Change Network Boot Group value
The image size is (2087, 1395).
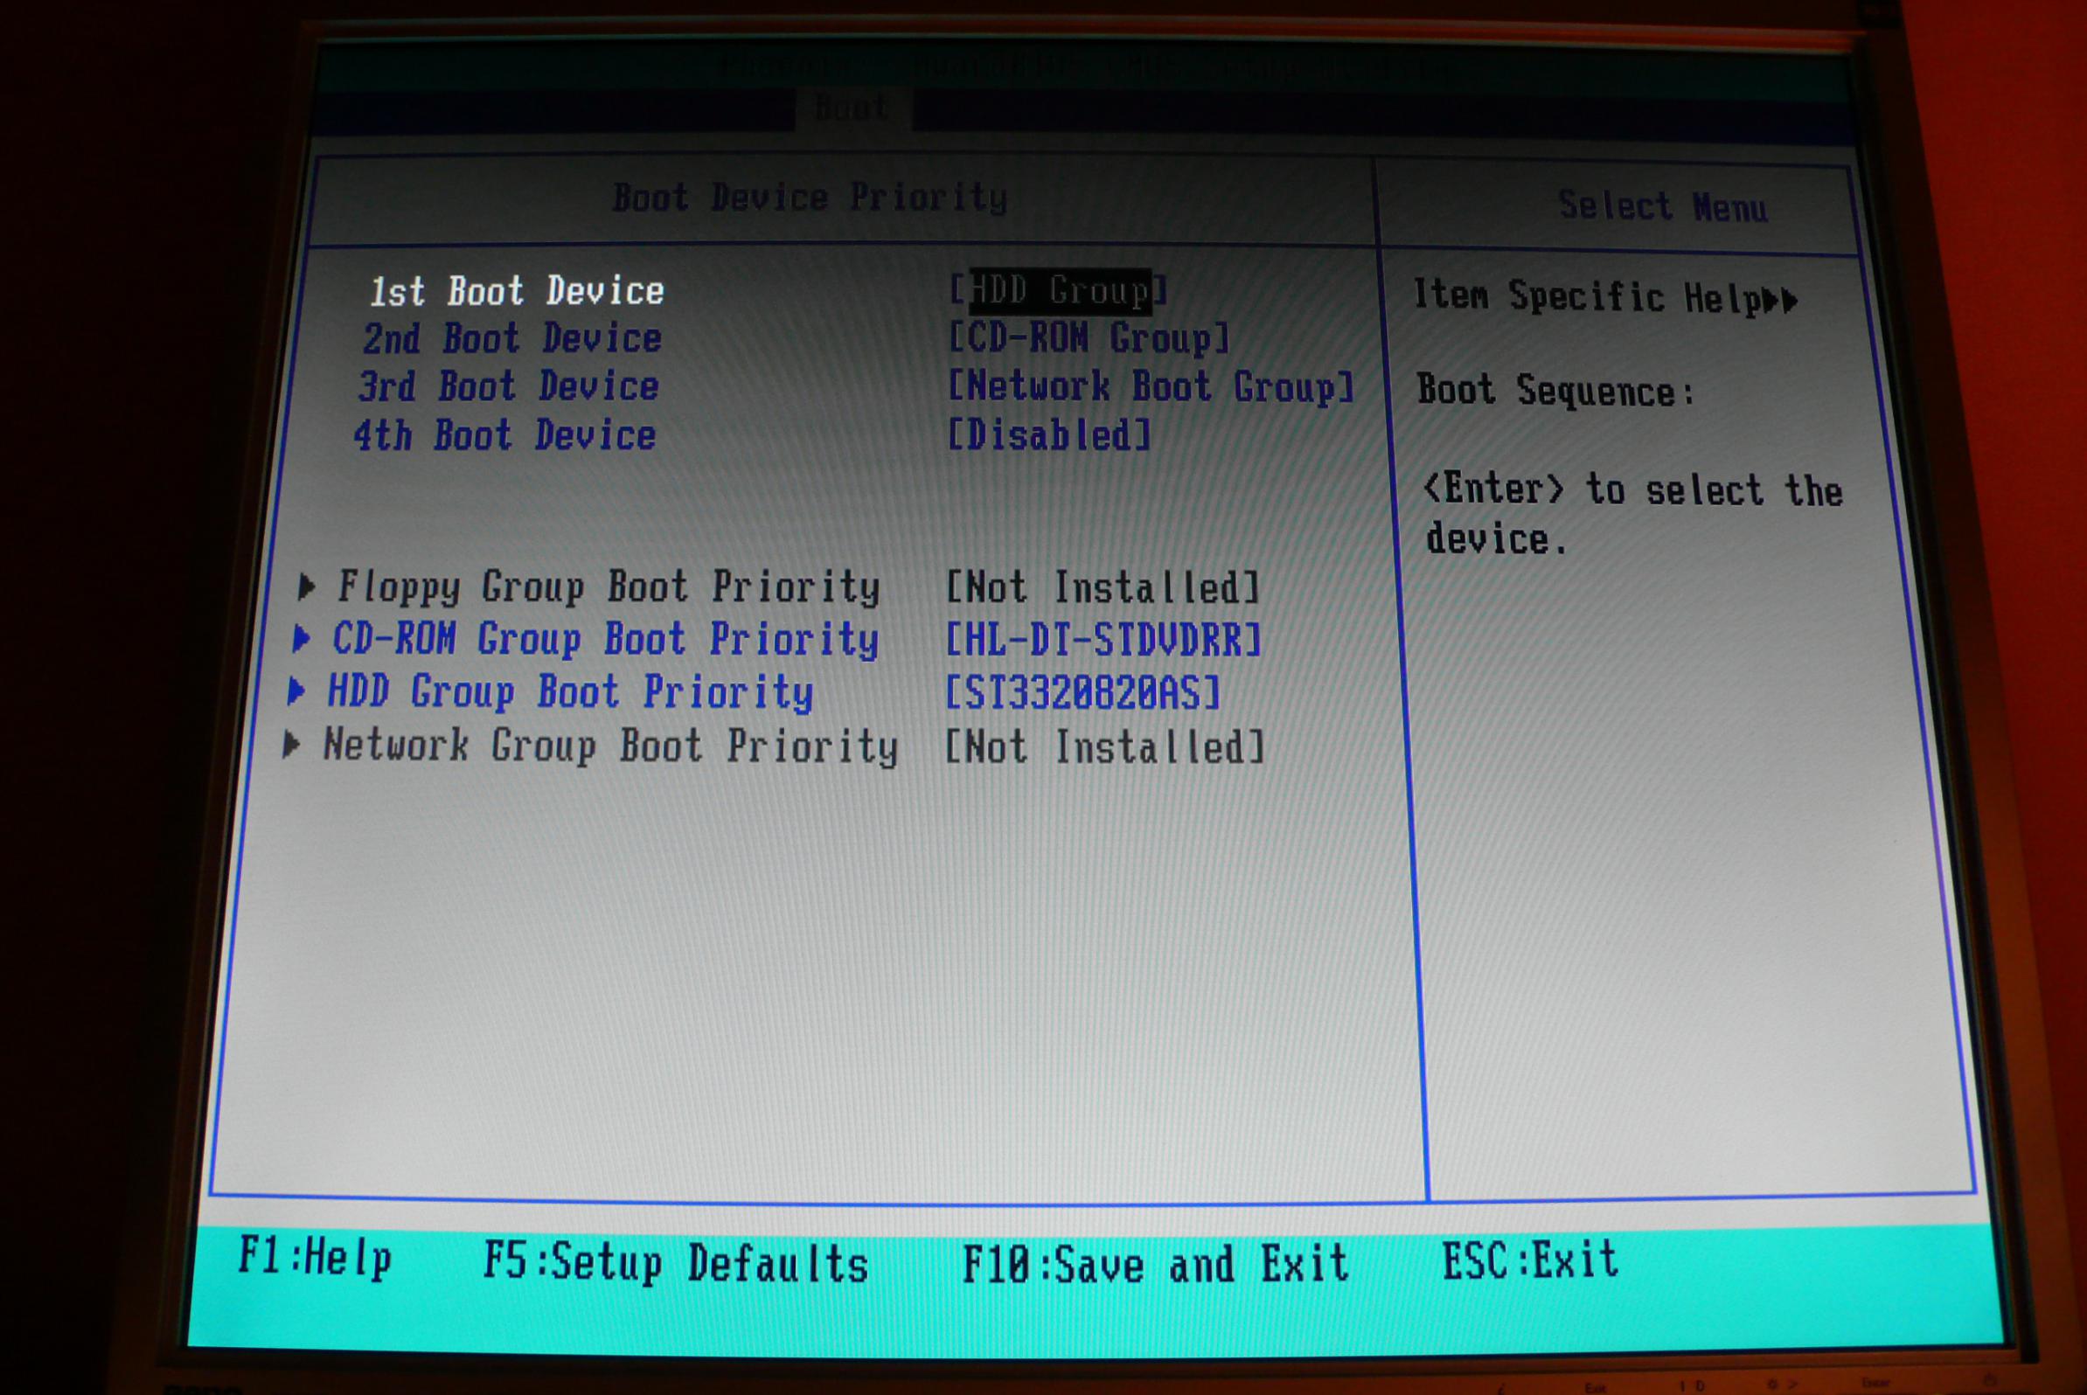coord(1150,387)
